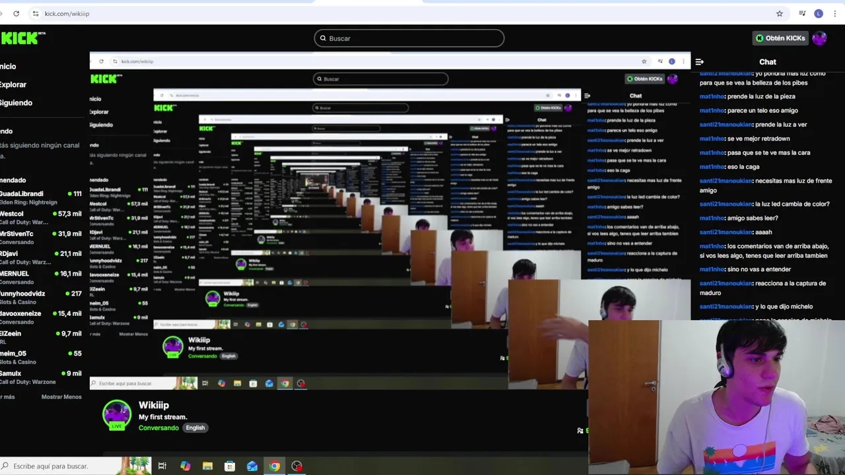Image resolution: width=845 pixels, height=475 pixels.
Task: Open RDjavi recommended channel
Action: pos(41,257)
